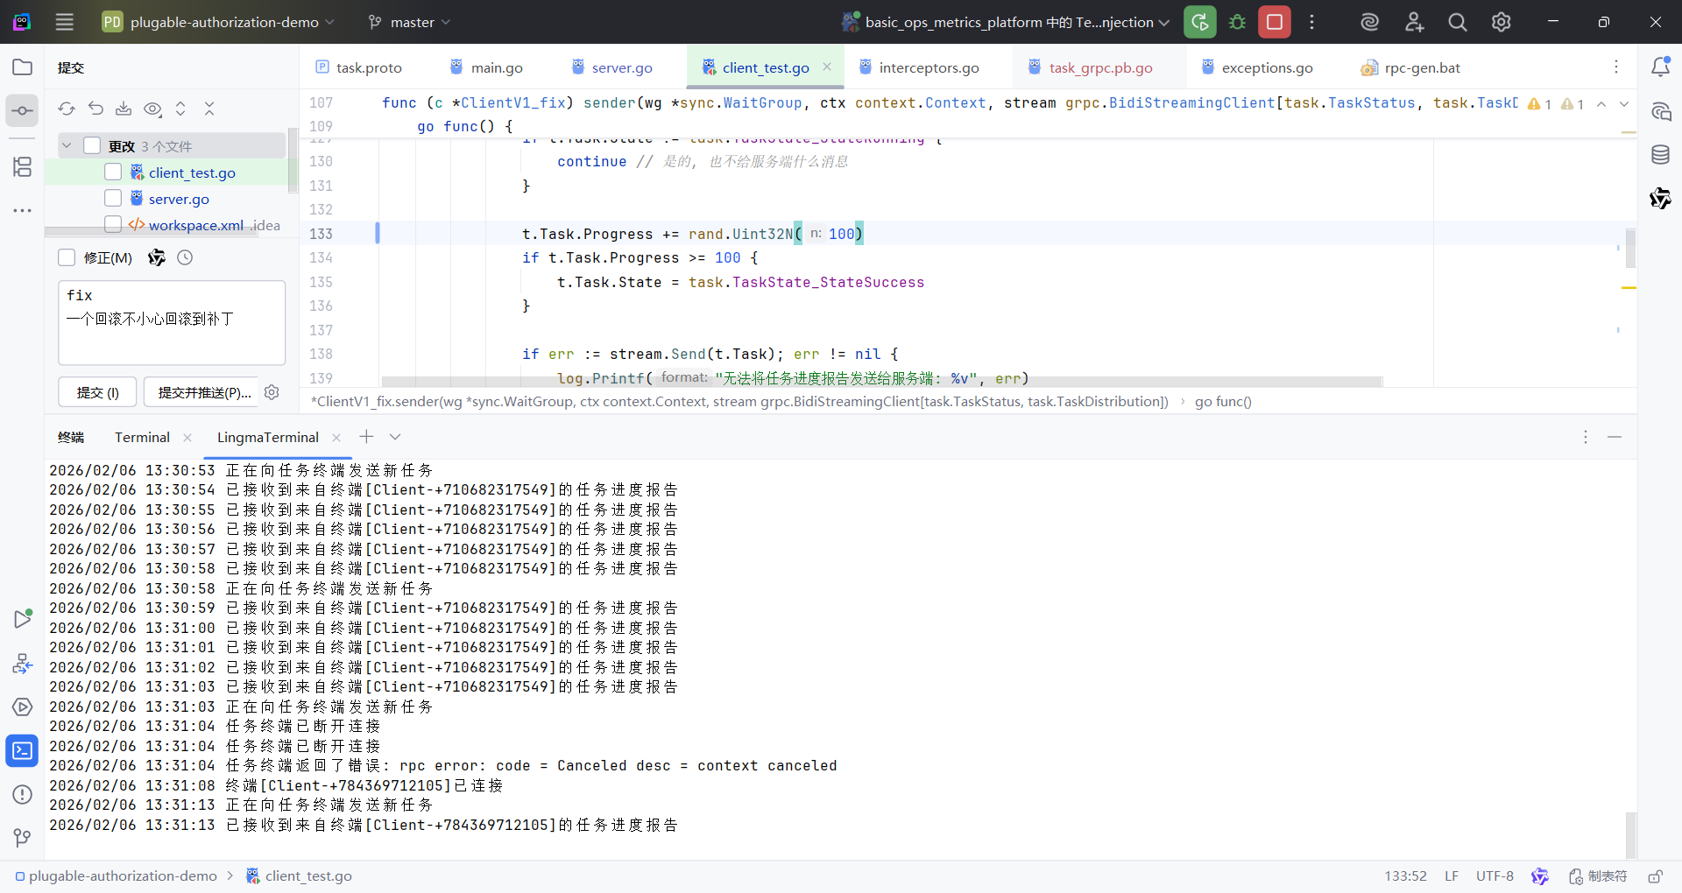1682x893 pixels.
Task: Click the Refresh icon in commit toolbar
Action: coord(67,109)
